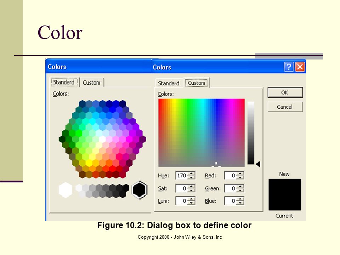Screen dimensions: 340x255
Task: Click the luminance slider arrow marker
Action: 258,164
